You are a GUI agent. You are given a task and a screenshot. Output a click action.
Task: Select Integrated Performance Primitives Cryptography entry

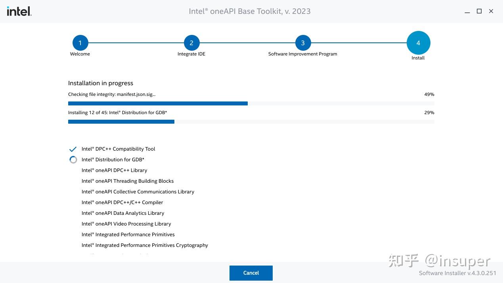(145, 245)
